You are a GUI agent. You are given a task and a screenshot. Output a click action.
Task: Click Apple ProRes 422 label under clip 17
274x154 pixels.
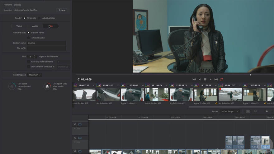[x=129, y=103]
